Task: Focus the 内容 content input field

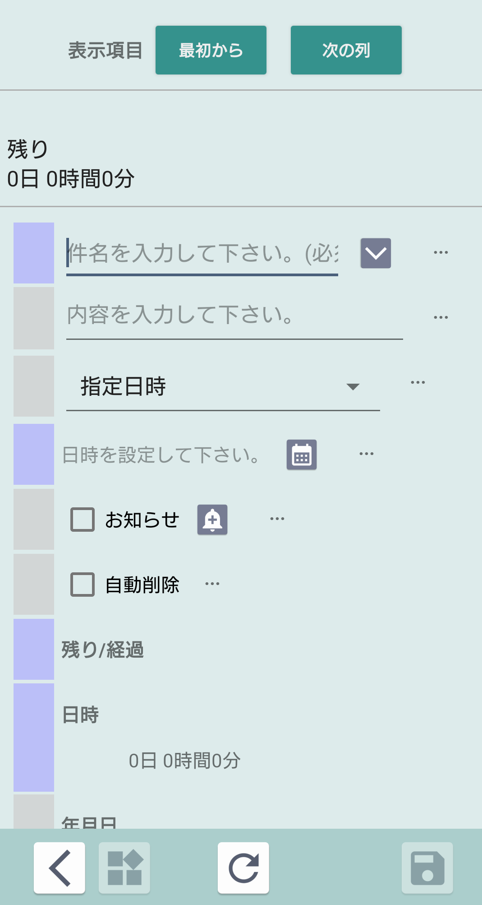Action: click(234, 315)
